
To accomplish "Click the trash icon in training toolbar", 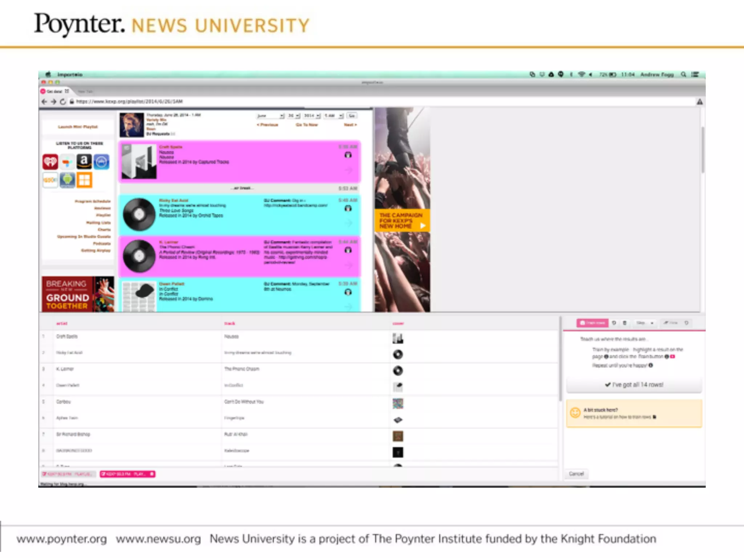I will tap(624, 323).
